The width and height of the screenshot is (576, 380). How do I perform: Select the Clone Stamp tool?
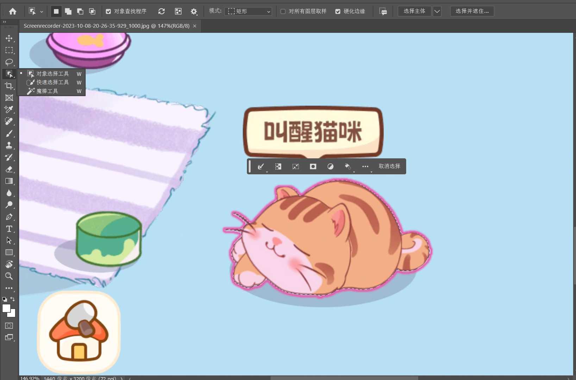tap(9, 145)
